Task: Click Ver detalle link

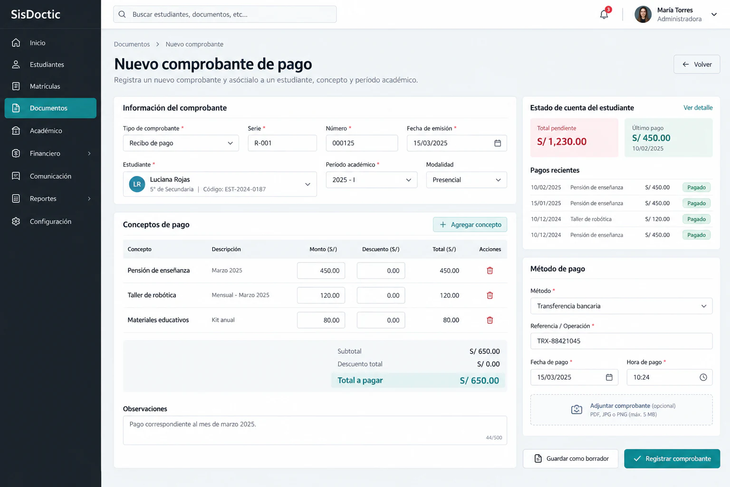Action: pyautogui.click(x=698, y=108)
